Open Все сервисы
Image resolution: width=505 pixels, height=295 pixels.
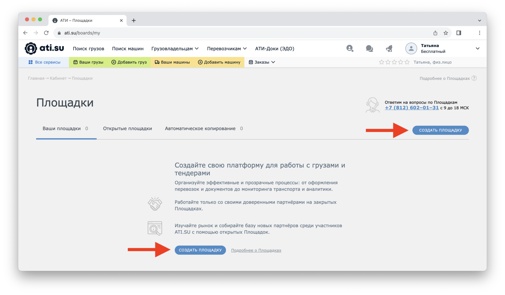44,62
